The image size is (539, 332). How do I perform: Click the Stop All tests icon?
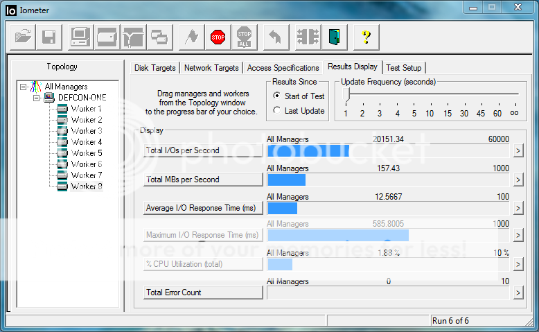point(244,37)
